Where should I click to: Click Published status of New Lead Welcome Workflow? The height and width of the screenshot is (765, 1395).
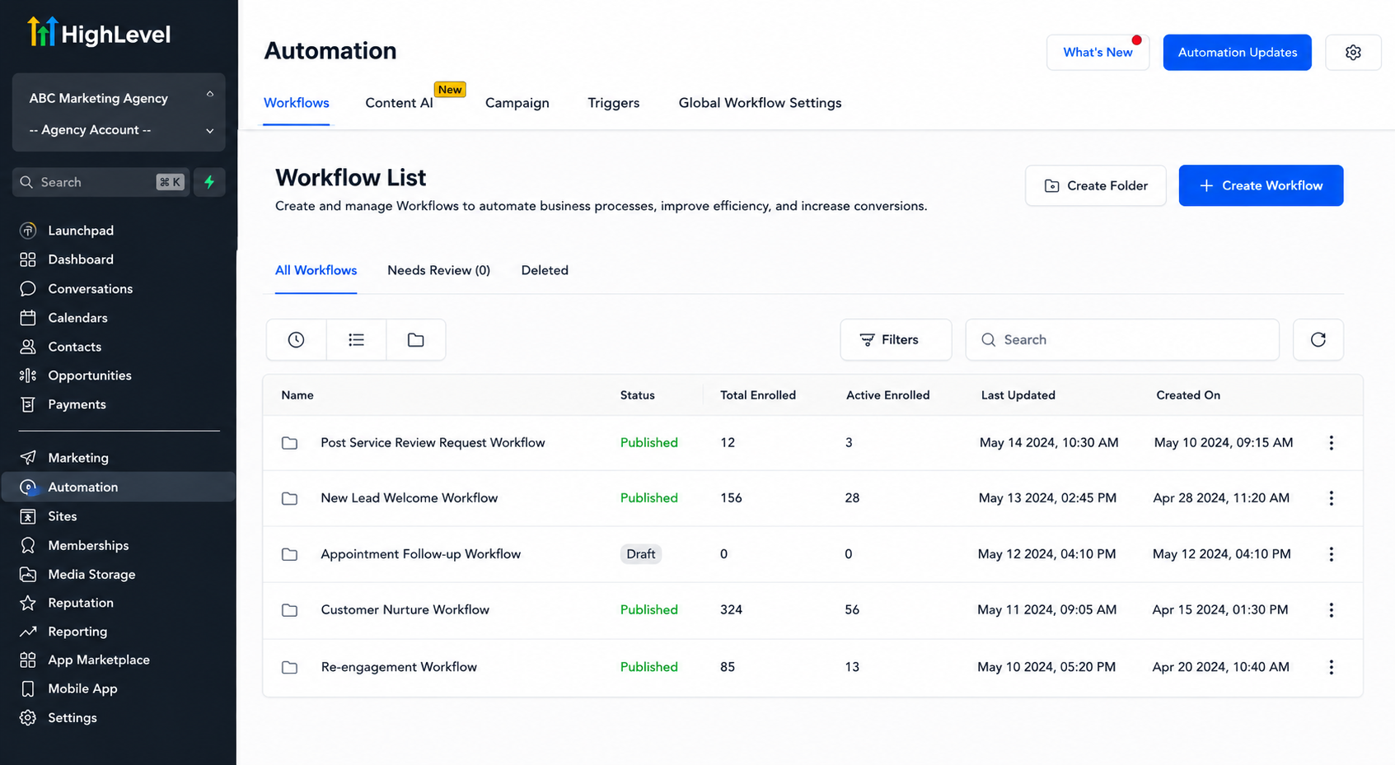point(649,498)
